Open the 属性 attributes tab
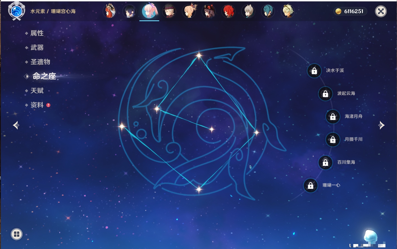 [x=37, y=33]
